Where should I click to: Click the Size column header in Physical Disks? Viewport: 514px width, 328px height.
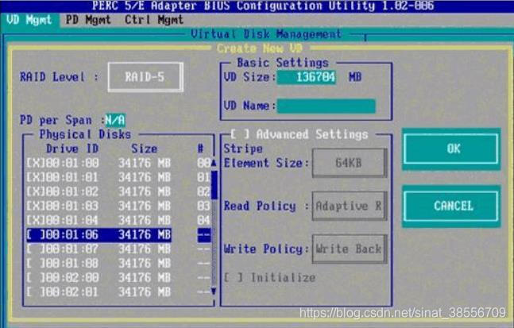[145, 149]
